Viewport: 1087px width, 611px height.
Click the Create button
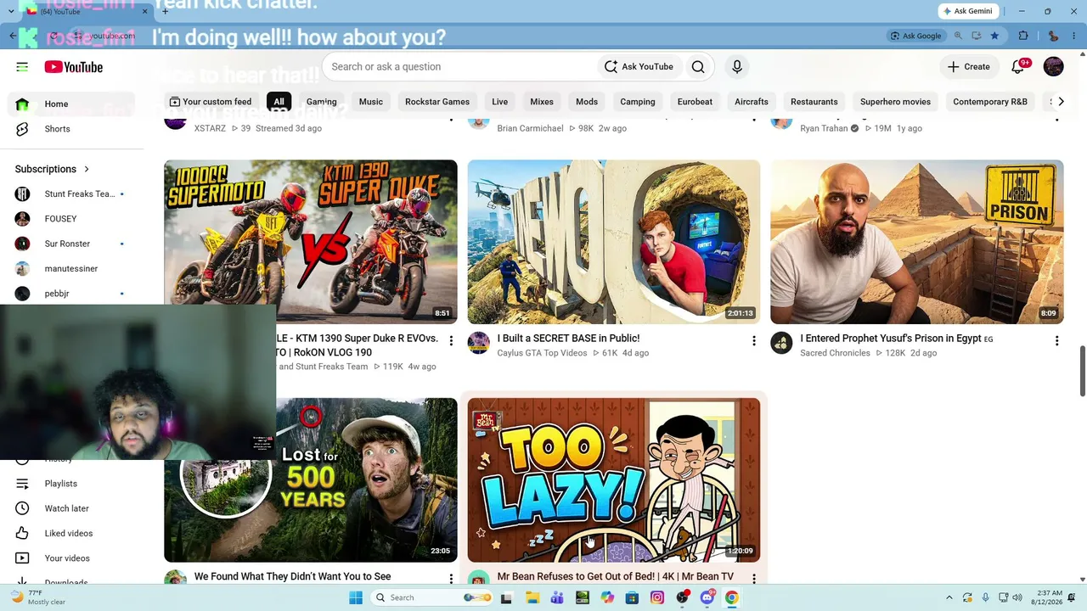point(969,67)
